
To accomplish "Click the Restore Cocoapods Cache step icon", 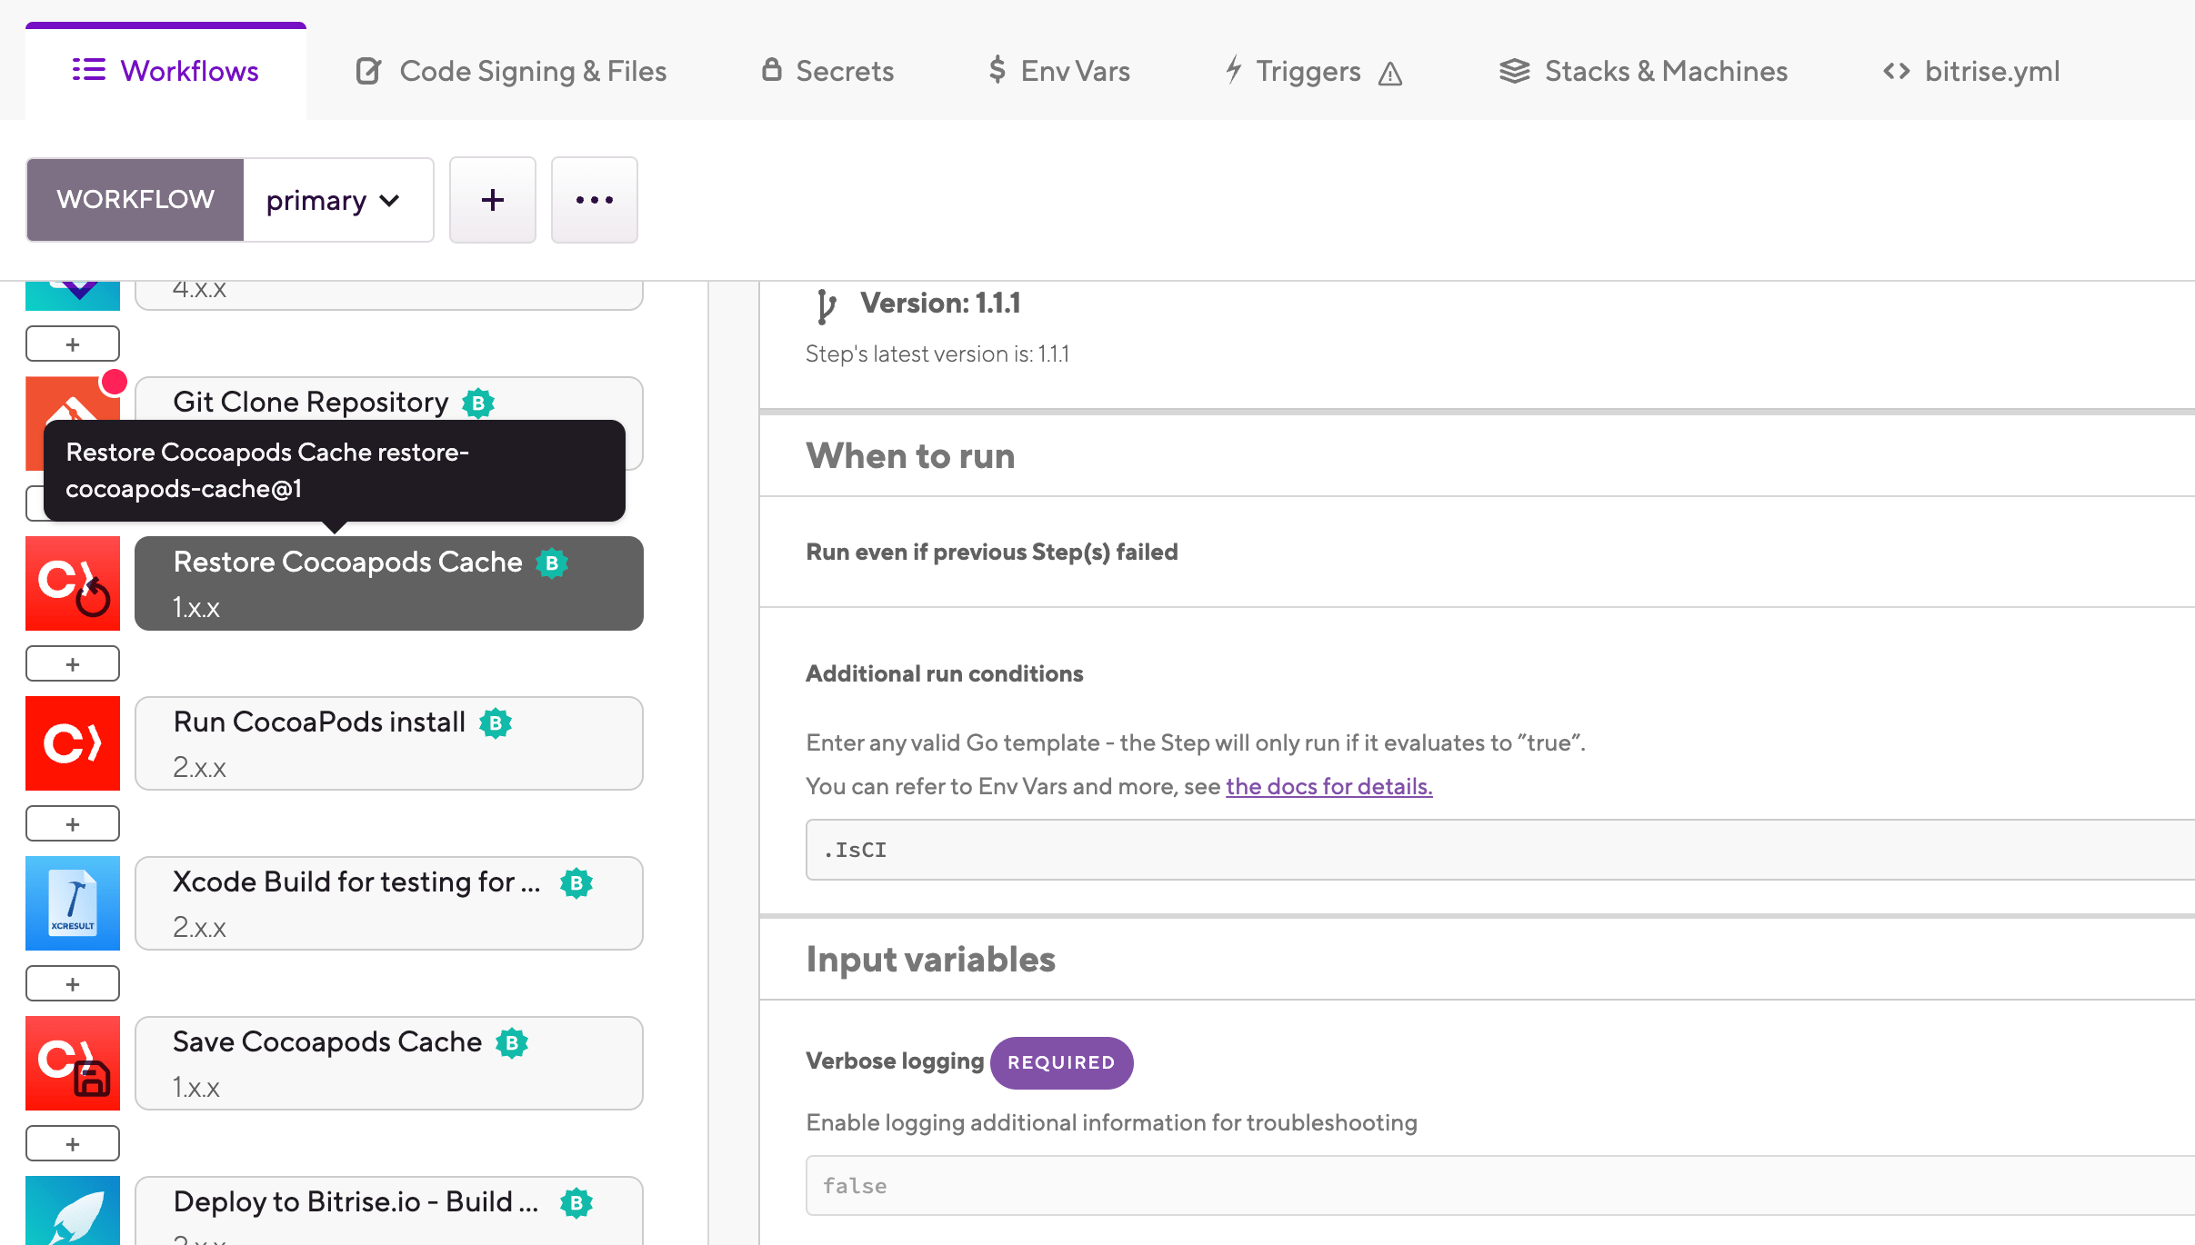I will pyautogui.click(x=73, y=583).
